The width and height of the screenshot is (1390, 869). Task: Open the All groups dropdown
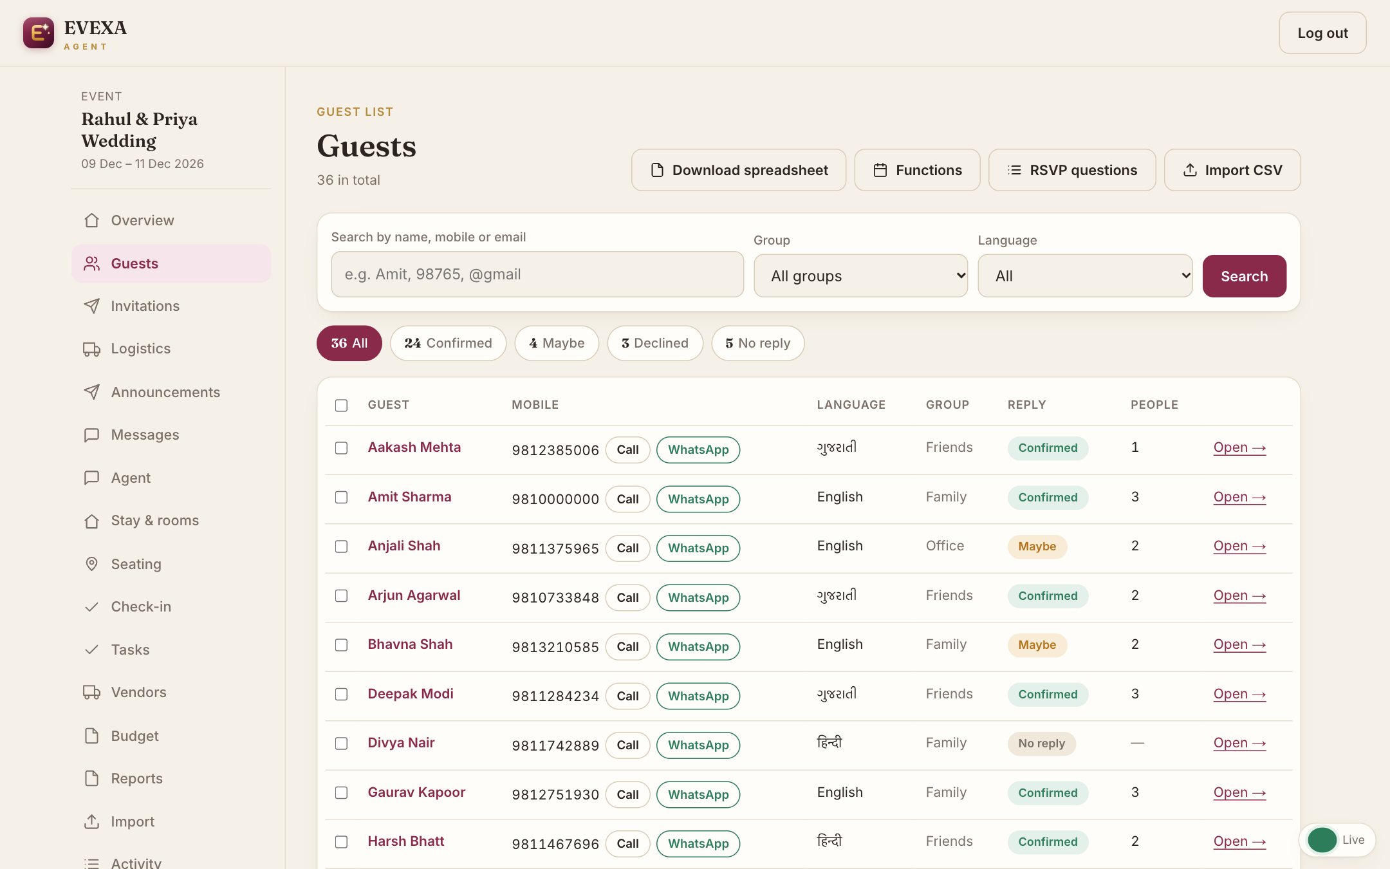[x=860, y=276]
